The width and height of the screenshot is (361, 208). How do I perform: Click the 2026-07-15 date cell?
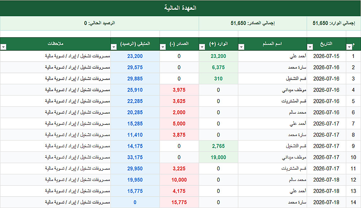[x=326, y=56]
